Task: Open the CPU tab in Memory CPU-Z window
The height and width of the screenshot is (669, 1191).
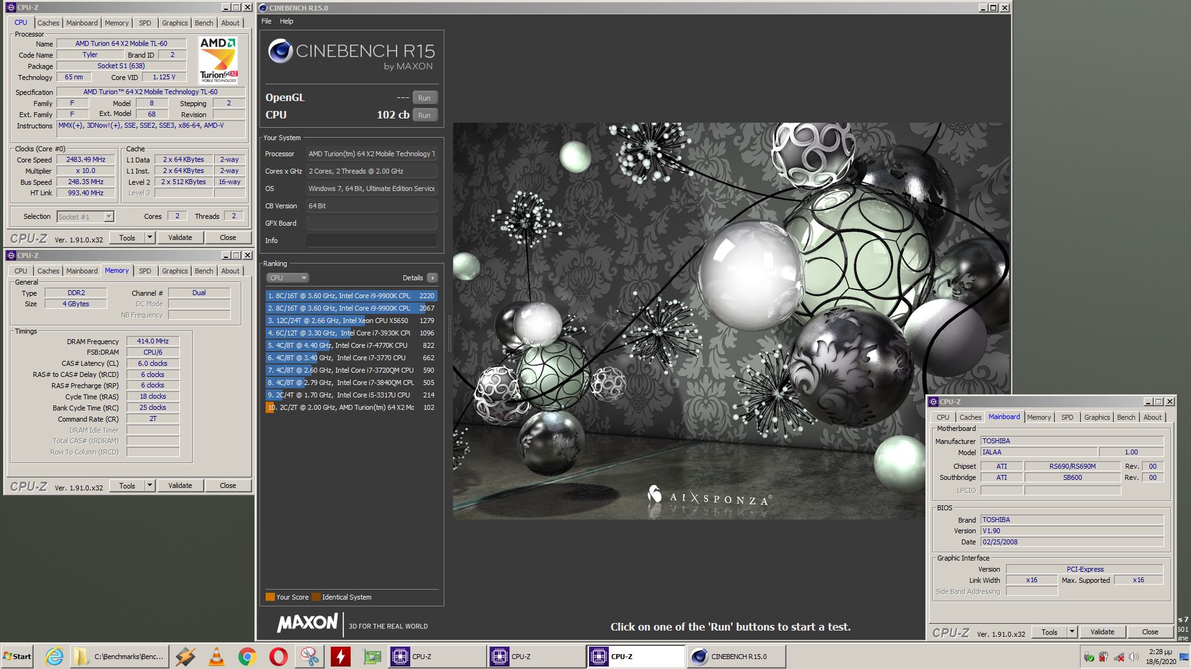Action: coord(20,271)
